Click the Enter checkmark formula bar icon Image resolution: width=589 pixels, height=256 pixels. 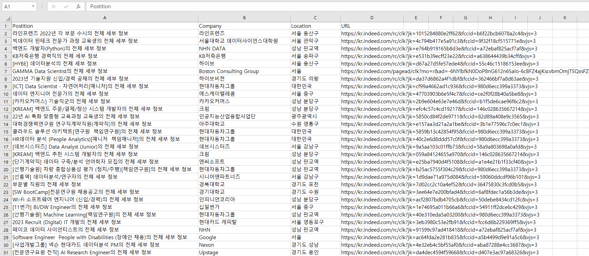coord(66,7)
